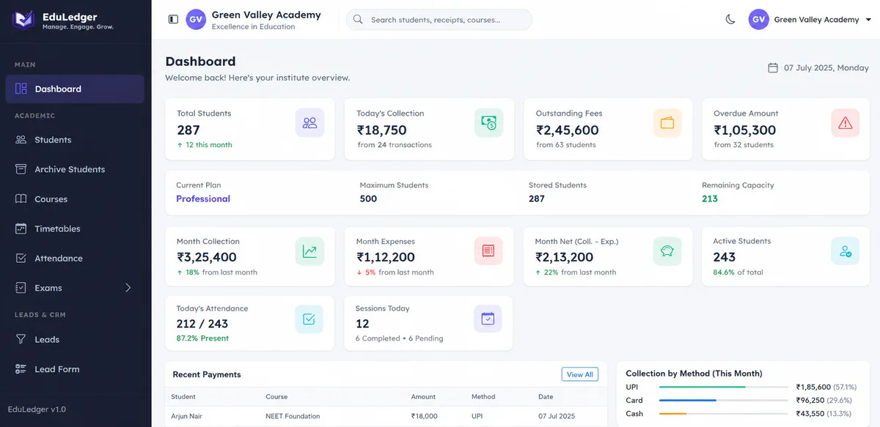Click the ₹18,750 Today's Collection value
Image resolution: width=880 pixels, height=427 pixels.
[381, 130]
